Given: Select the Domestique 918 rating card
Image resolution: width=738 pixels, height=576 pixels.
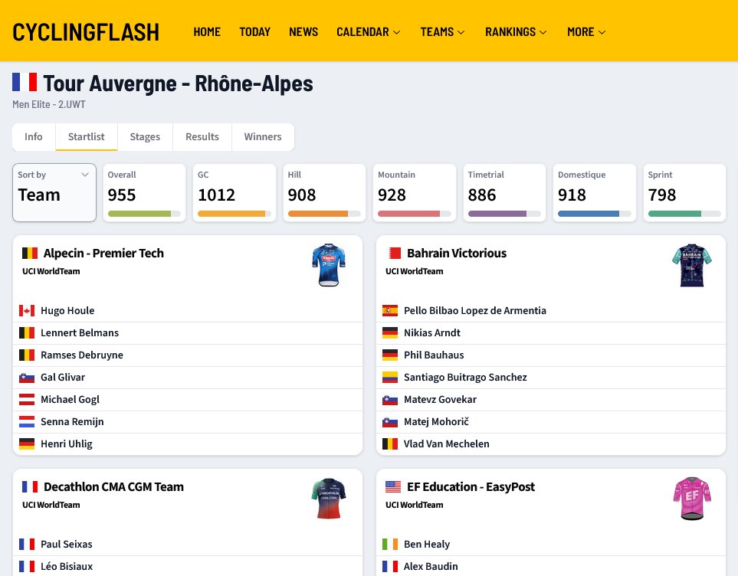Looking at the screenshot, I should [595, 192].
